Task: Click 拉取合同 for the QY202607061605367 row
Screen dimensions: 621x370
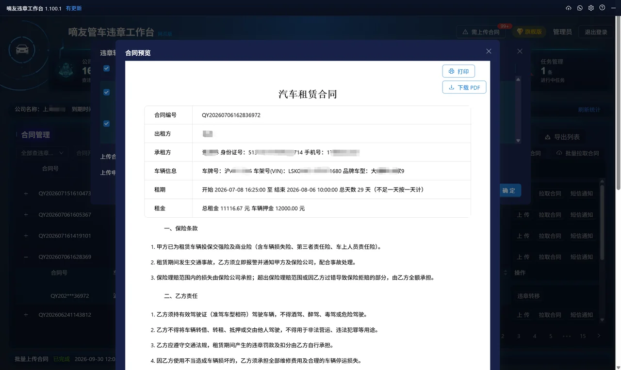Action: [550, 215]
